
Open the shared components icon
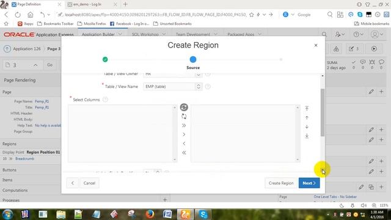click(x=336, y=49)
